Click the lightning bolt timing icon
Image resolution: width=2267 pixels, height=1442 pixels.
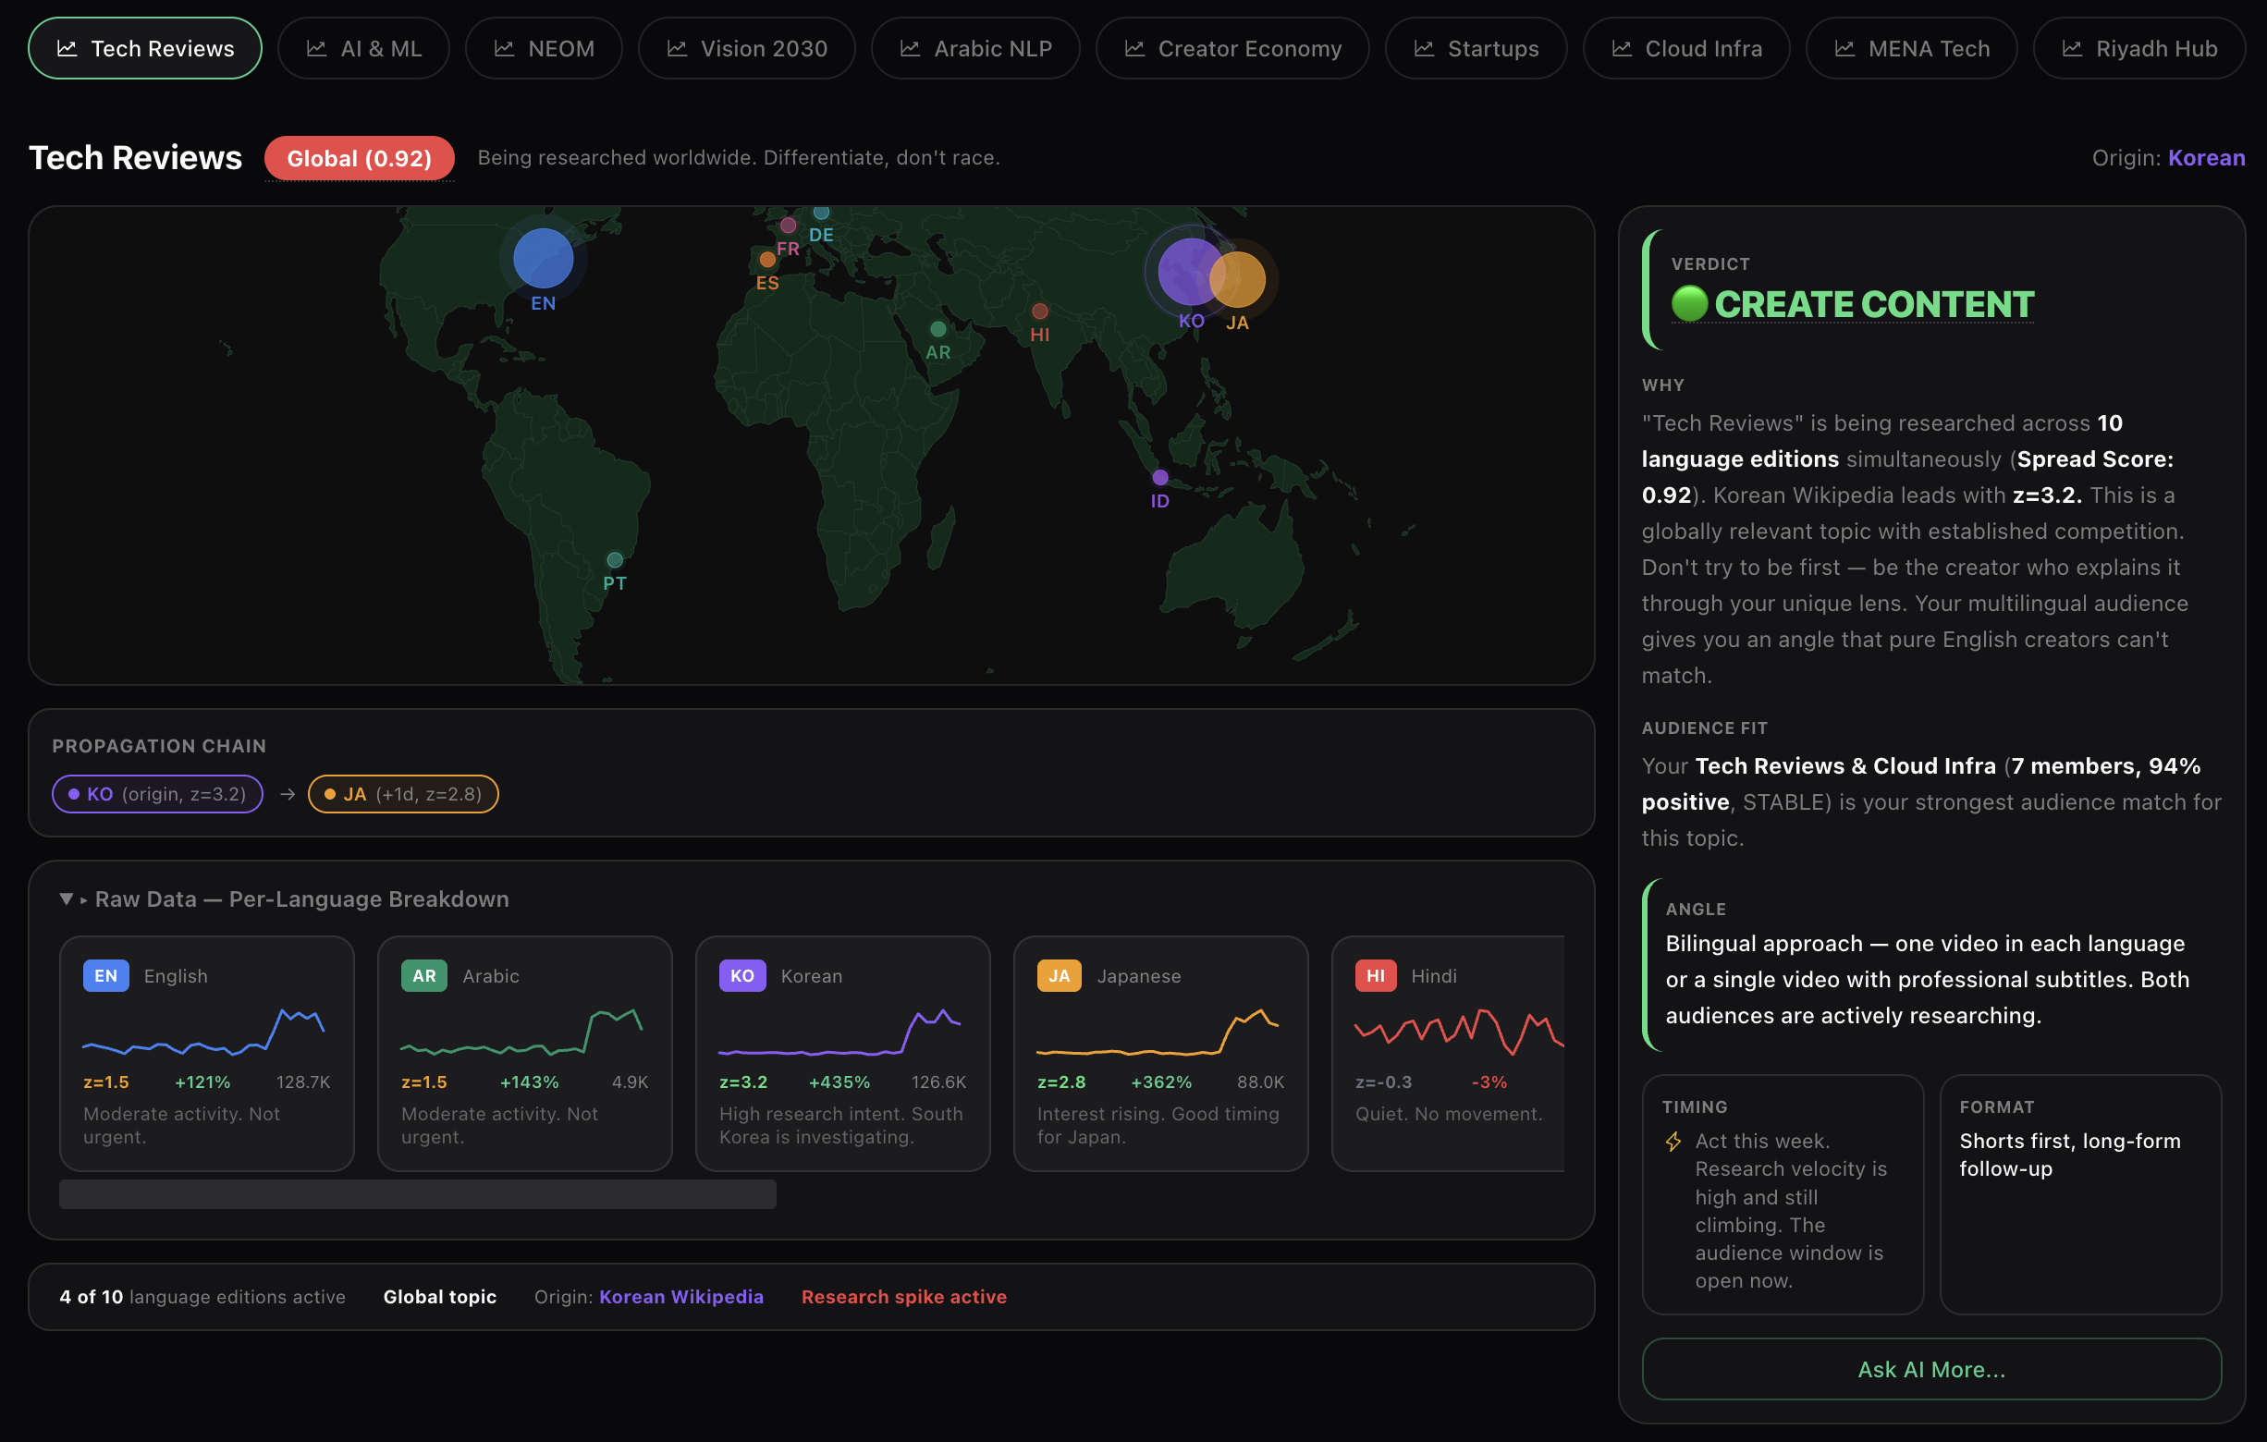tap(1673, 1142)
